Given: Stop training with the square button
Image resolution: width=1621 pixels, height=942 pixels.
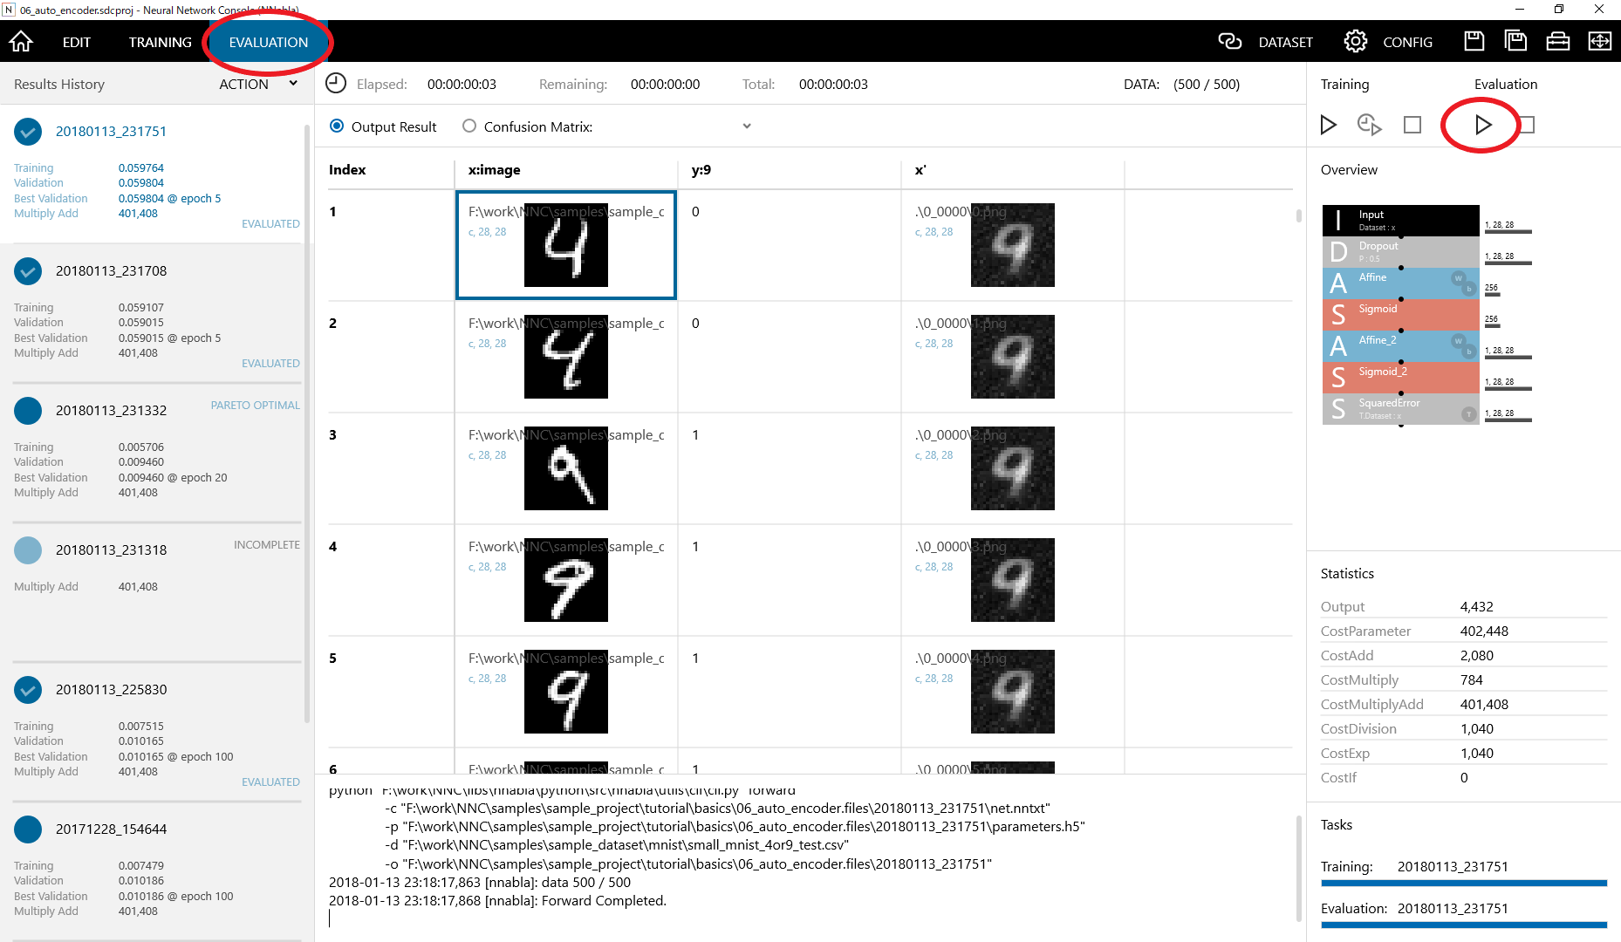Looking at the screenshot, I should click(1412, 125).
